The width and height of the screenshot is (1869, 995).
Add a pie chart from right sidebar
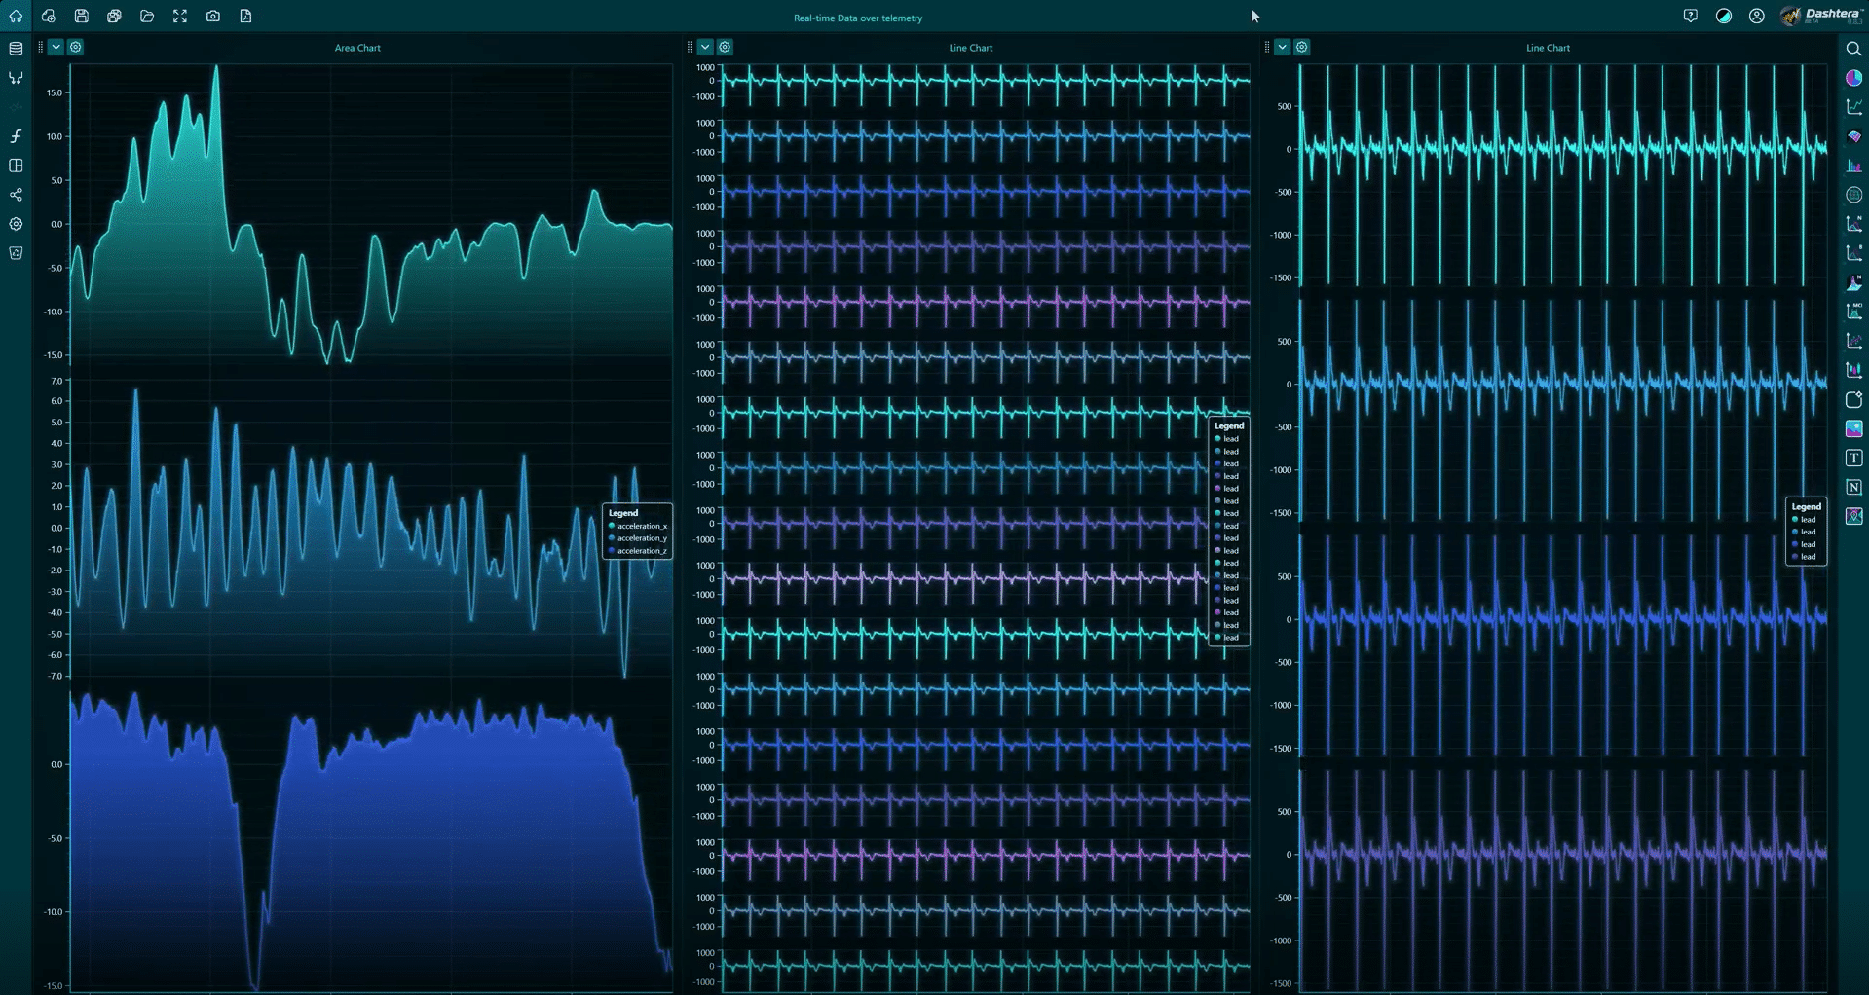[1853, 78]
